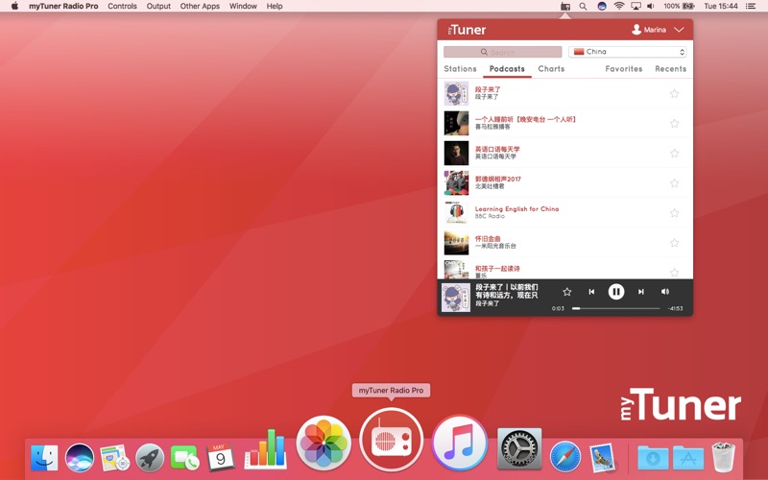
Task: Switch to the Stations tab
Action: (x=460, y=69)
